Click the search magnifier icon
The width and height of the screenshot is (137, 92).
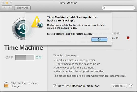coord(104,8)
